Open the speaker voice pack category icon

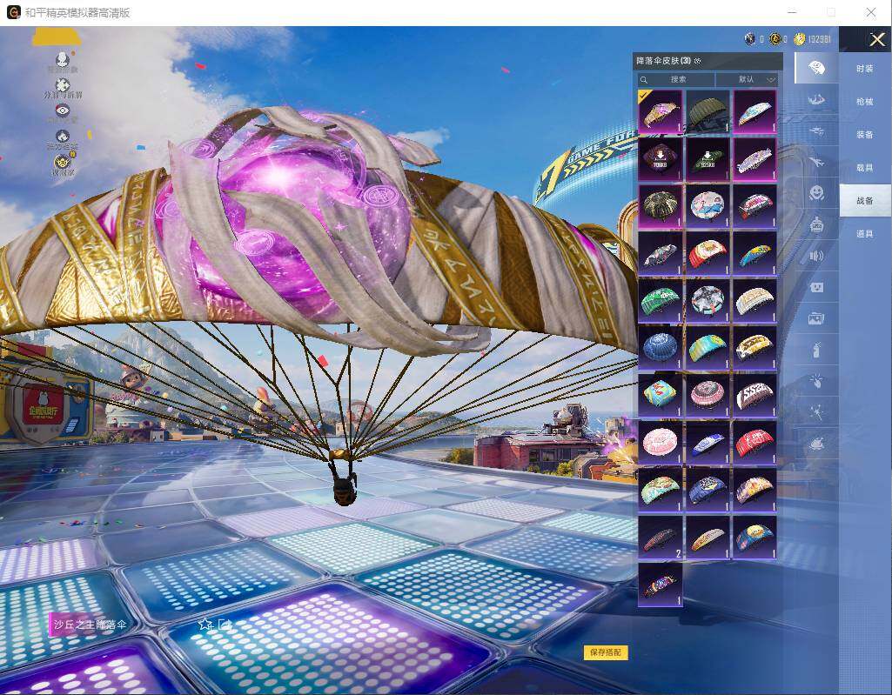tap(816, 256)
